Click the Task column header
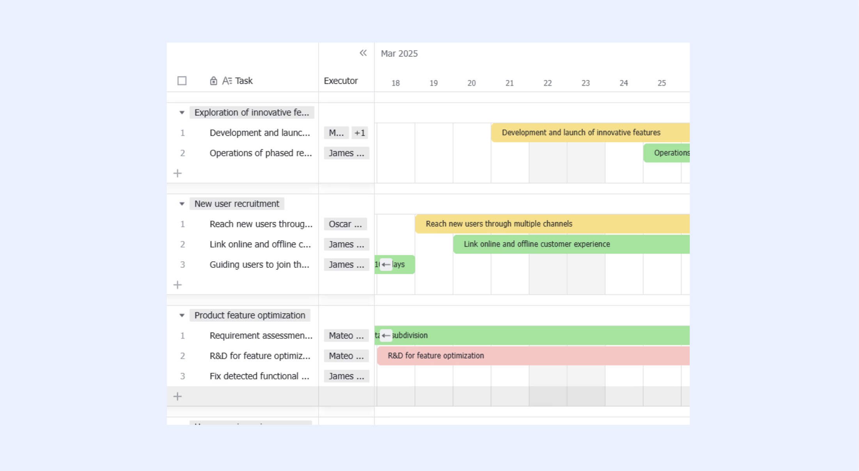 244,81
